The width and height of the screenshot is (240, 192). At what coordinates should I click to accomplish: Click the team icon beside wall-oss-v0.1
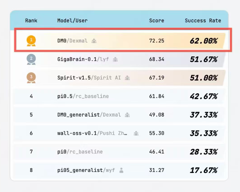click(x=136, y=133)
